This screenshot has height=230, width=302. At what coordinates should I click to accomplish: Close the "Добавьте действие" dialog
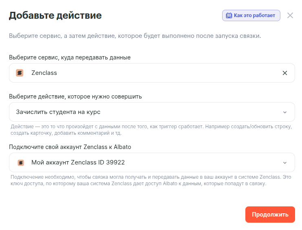pos(290,15)
